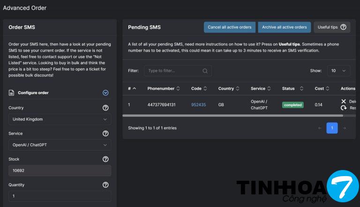Collapse the Configure order section chevron
This screenshot has height=207, width=360.
point(105,93)
